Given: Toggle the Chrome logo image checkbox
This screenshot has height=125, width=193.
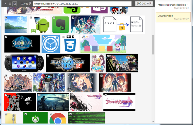Looking at the screenshot, I should [x=51, y=114].
